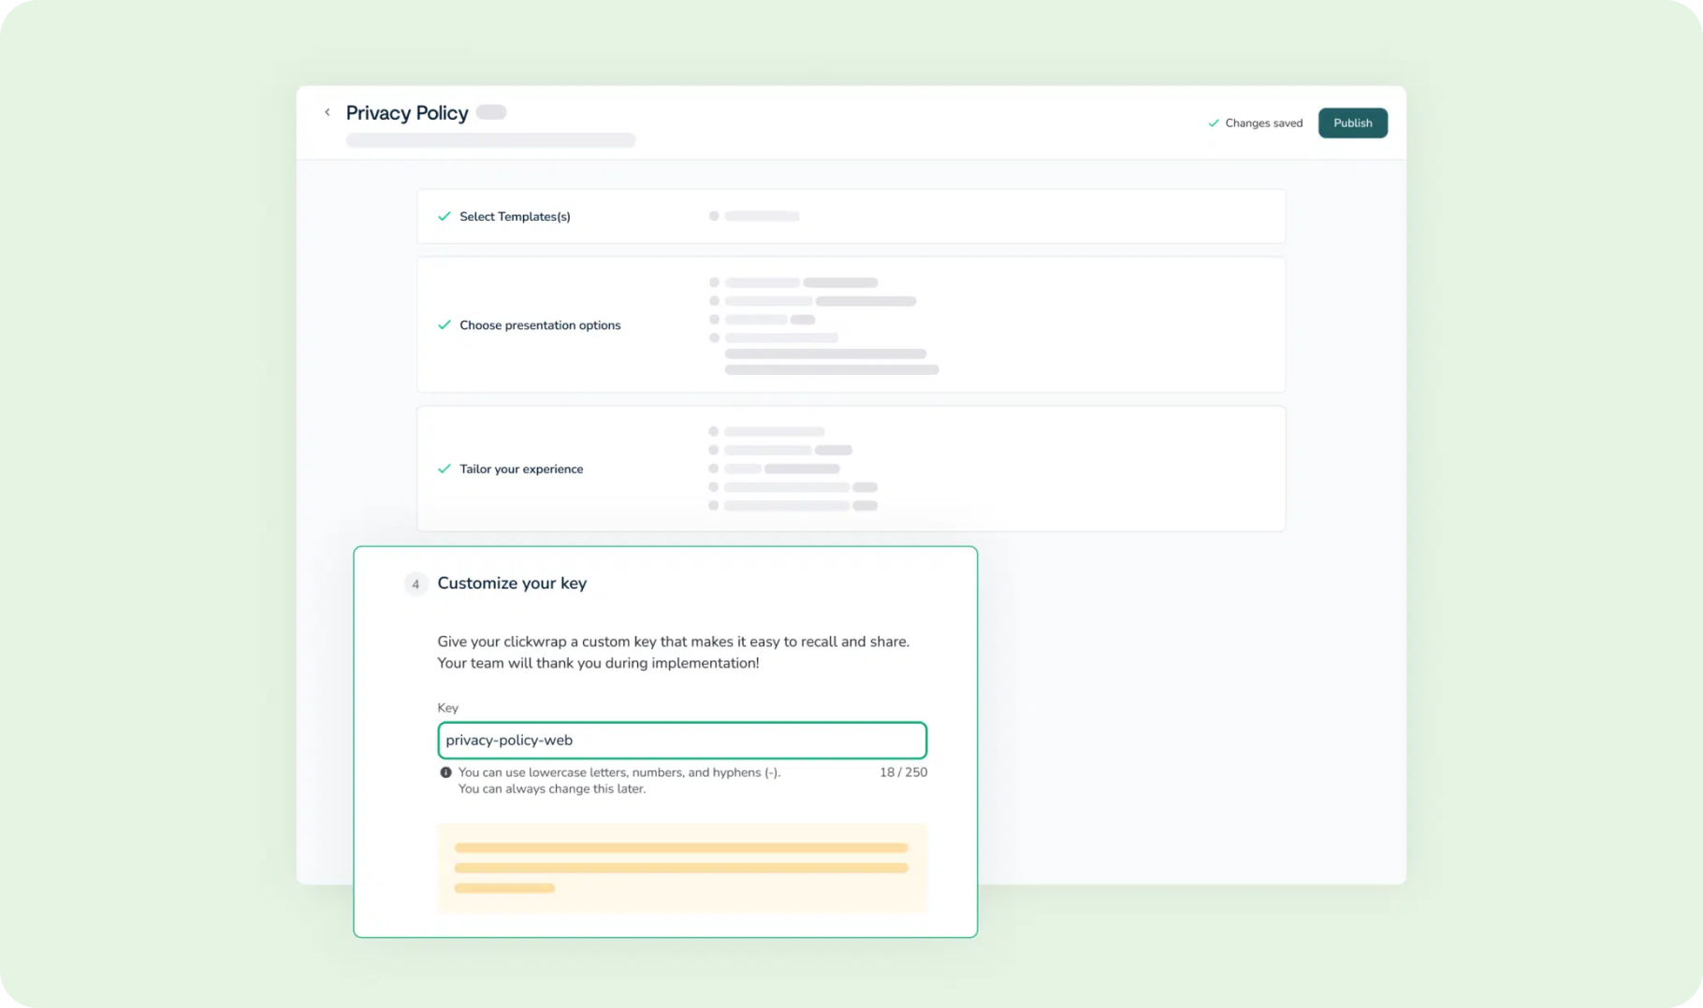Select the completed Choose presentation options step
The height and width of the screenshot is (1008, 1703).
click(x=540, y=324)
